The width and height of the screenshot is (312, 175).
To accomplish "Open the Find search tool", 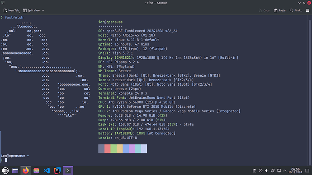I will 296,10.
